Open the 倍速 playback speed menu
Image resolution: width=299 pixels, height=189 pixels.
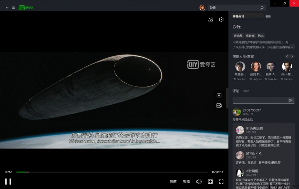(x=173, y=182)
